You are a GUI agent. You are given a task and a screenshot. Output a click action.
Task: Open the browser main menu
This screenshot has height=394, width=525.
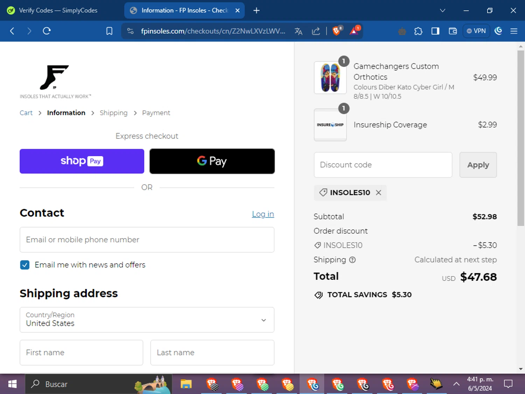coord(514,31)
